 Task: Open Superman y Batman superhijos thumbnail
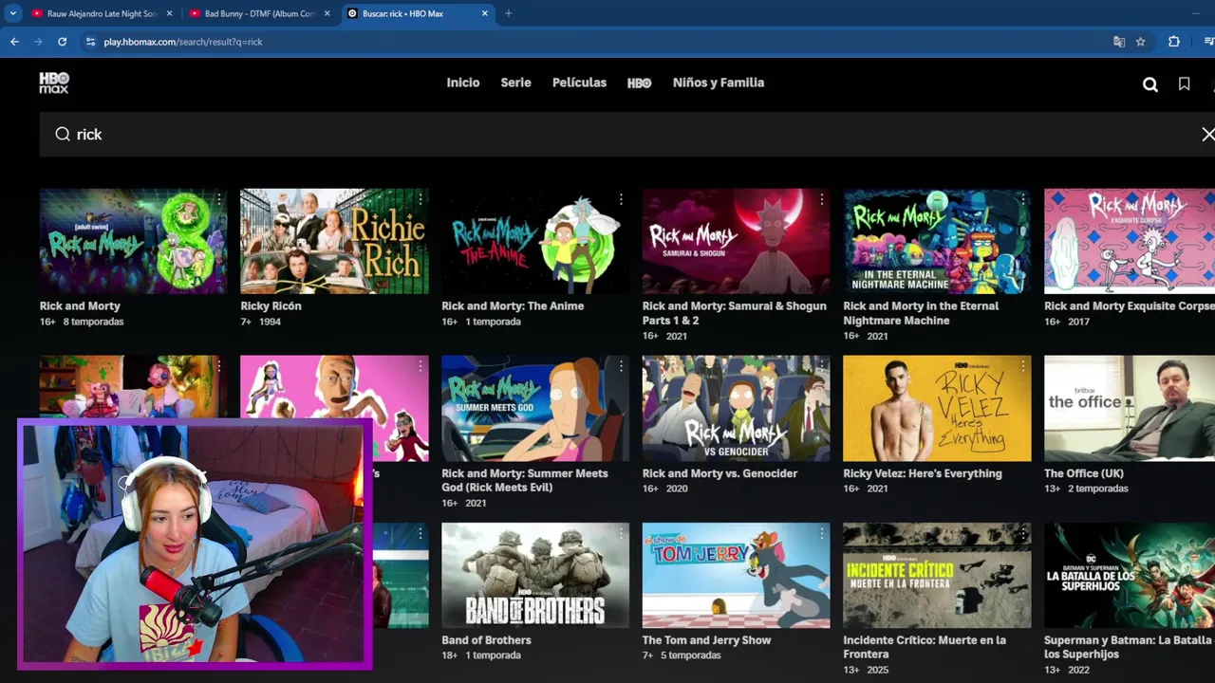[x=1130, y=575]
